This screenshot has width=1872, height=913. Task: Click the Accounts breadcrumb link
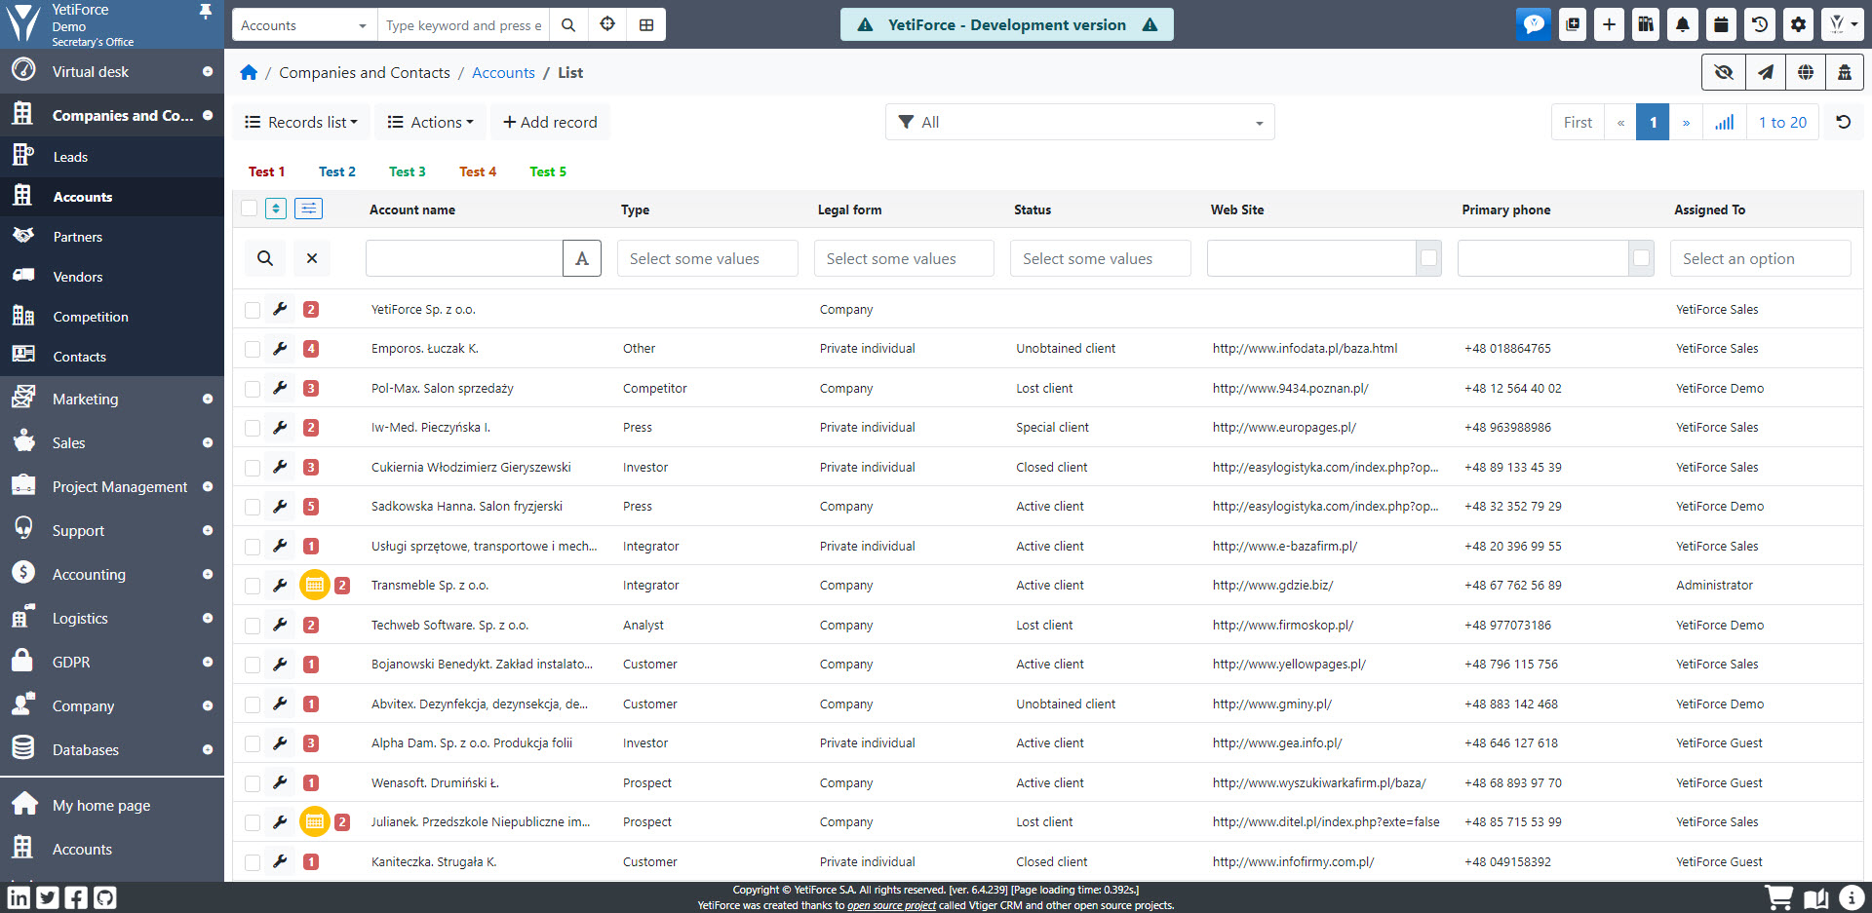coord(503,72)
